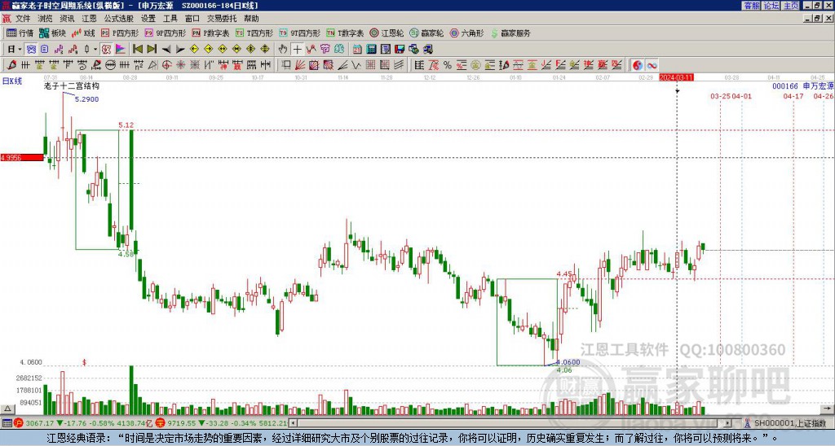Step chart right with black arrow
This screenshot has height=446, width=835.
(x=180, y=50)
